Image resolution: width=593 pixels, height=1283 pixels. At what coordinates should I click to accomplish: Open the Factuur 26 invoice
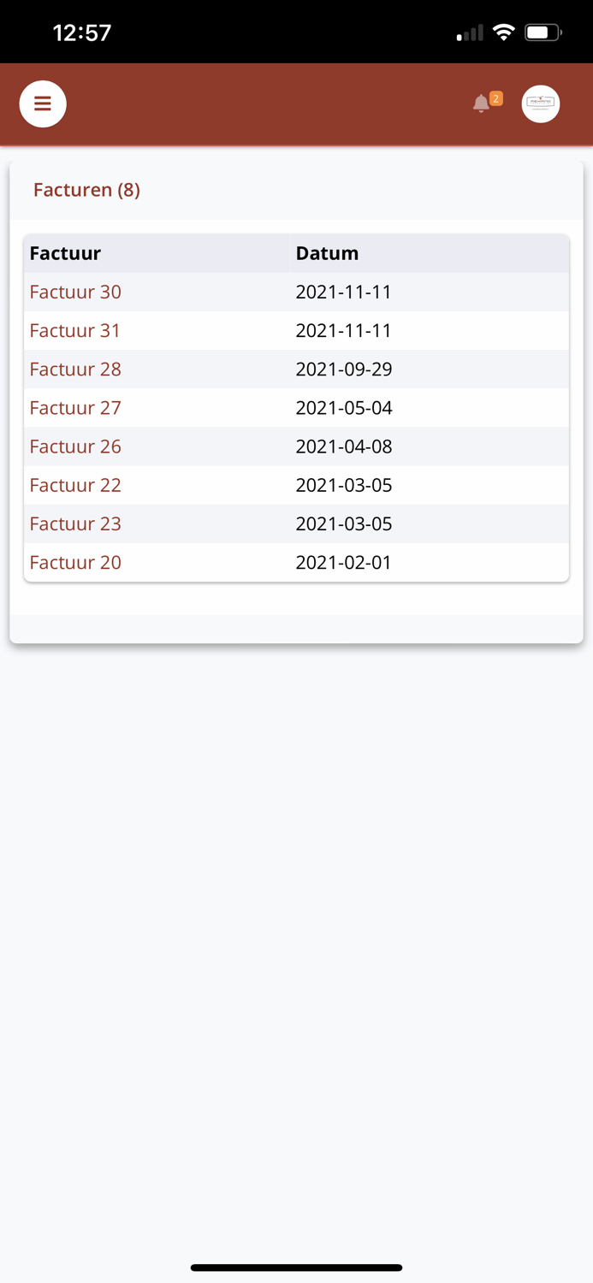tap(75, 446)
